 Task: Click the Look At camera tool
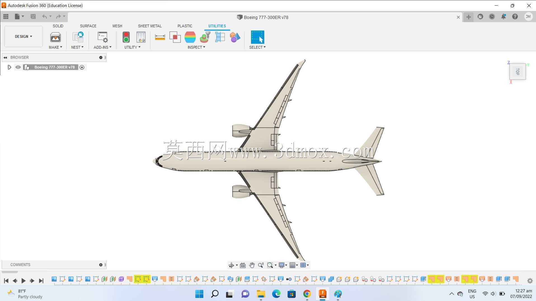243,265
